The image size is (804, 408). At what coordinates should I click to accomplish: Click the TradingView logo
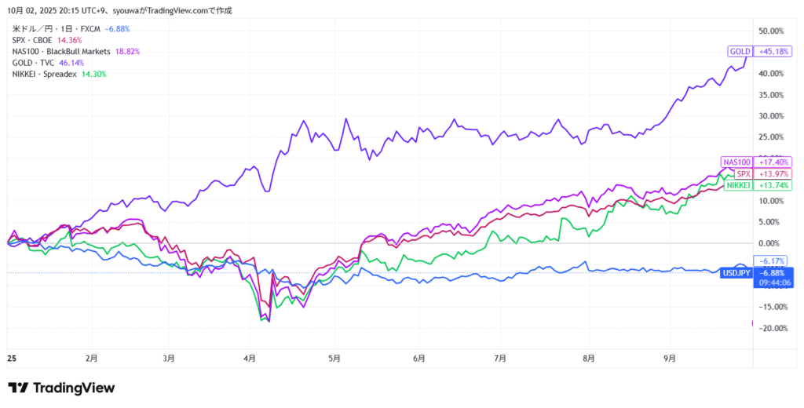point(61,388)
